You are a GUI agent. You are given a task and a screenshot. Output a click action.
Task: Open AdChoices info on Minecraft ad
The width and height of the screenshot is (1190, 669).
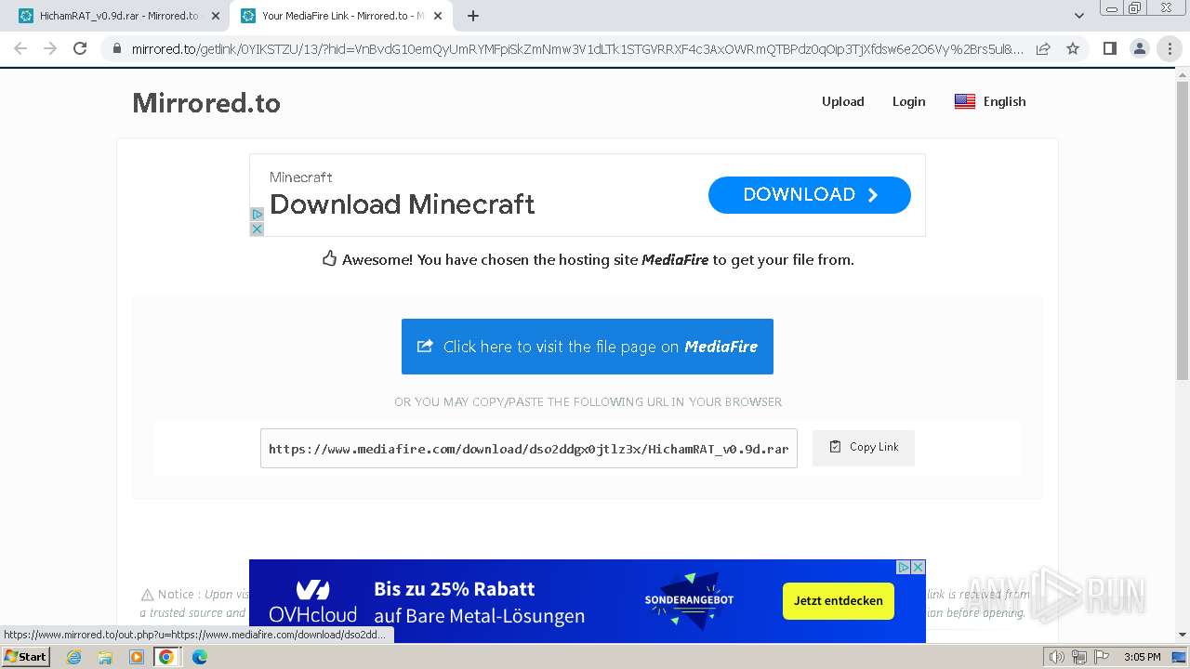[258, 214]
